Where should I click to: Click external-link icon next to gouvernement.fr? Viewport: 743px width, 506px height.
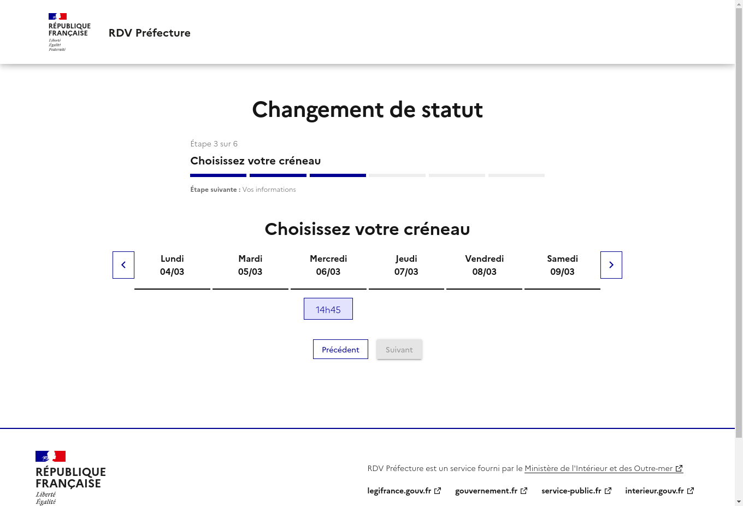click(x=524, y=491)
